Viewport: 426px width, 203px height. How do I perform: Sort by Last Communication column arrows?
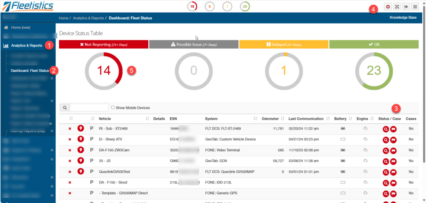coord(328,119)
